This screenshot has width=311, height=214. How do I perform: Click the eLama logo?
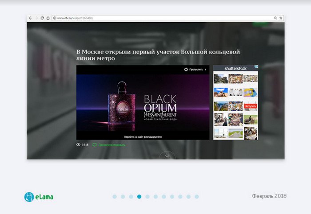39,197
